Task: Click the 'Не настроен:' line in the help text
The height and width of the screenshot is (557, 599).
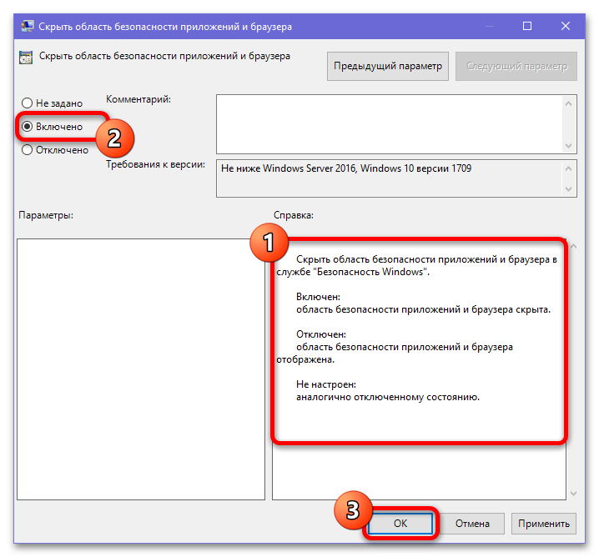Action: click(x=326, y=384)
